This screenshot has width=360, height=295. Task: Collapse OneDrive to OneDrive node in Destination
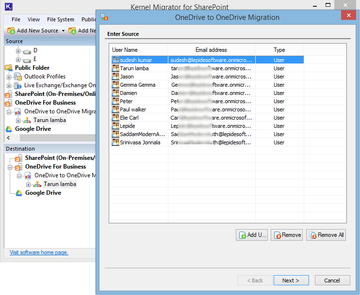click(x=19, y=176)
